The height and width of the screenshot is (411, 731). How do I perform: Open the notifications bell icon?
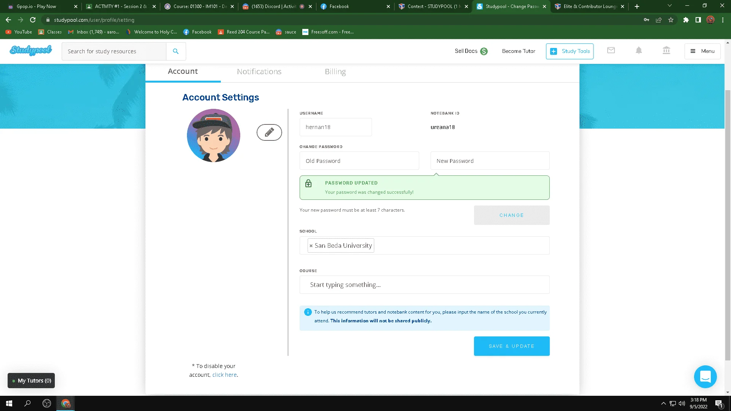click(x=639, y=50)
